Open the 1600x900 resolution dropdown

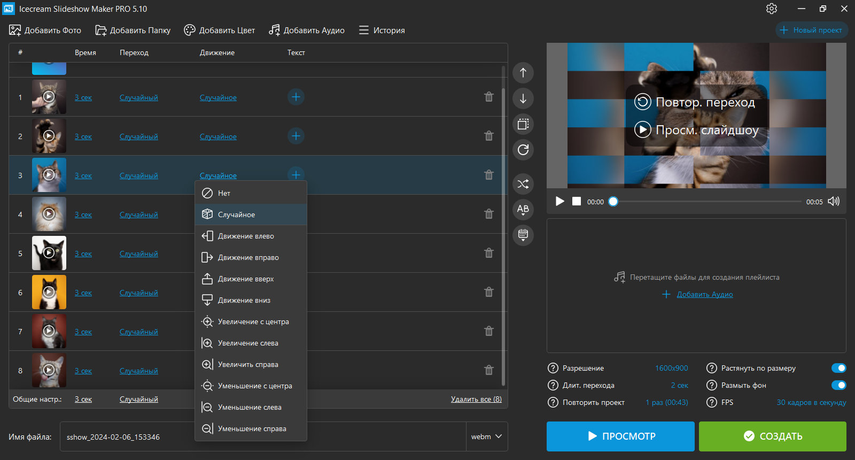[x=672, y=368]
